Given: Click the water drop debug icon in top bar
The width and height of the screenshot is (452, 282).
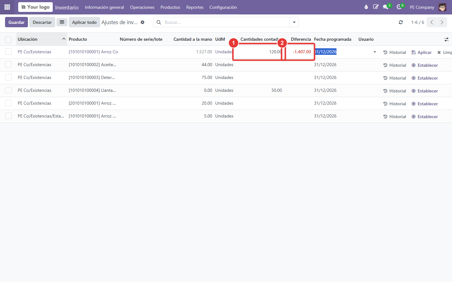Looking at the screenshot, I should 366,7.
